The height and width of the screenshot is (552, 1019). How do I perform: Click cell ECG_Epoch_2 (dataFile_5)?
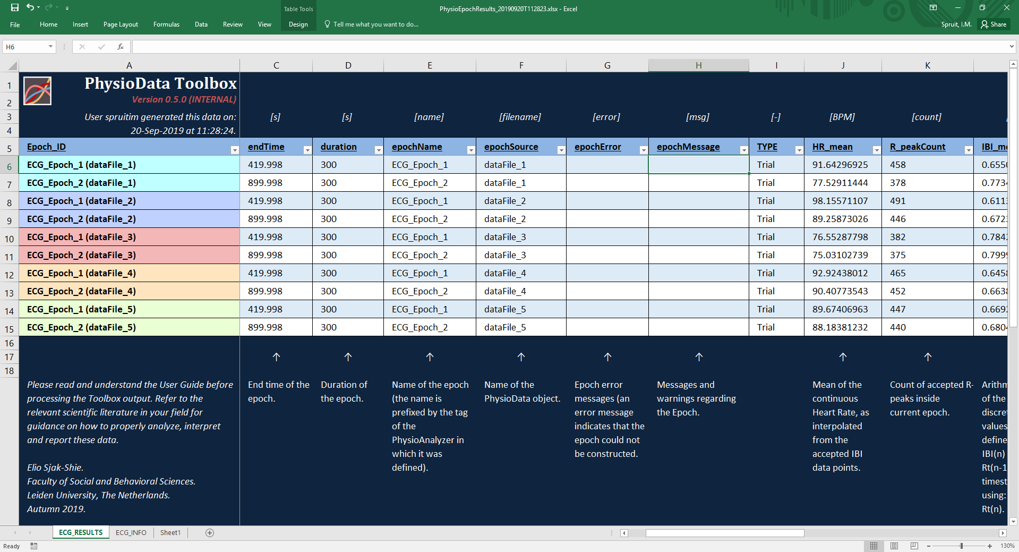(x=129, y=327)
